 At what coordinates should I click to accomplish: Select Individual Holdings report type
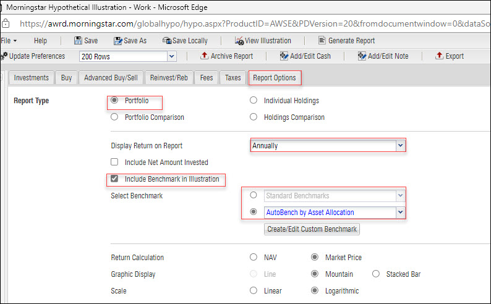point(254,100)
